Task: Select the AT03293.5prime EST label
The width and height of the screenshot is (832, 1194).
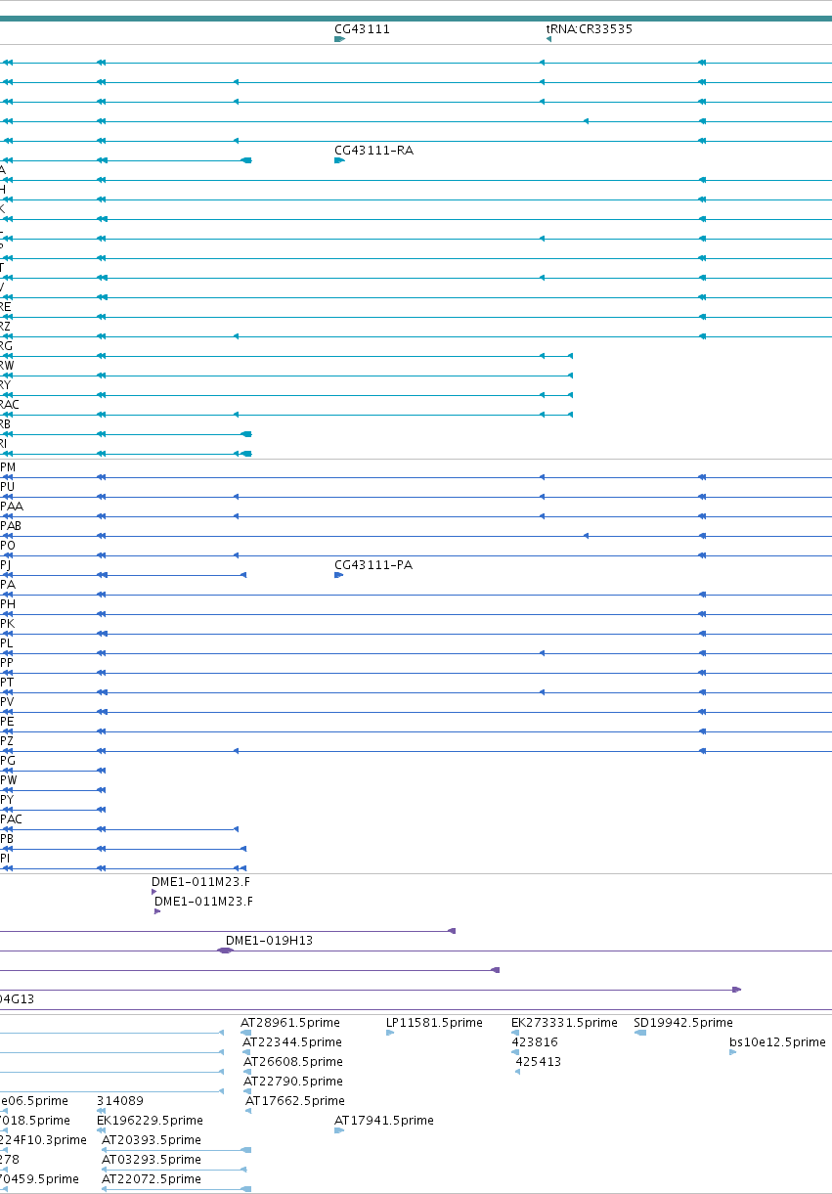Action: 152,1160
